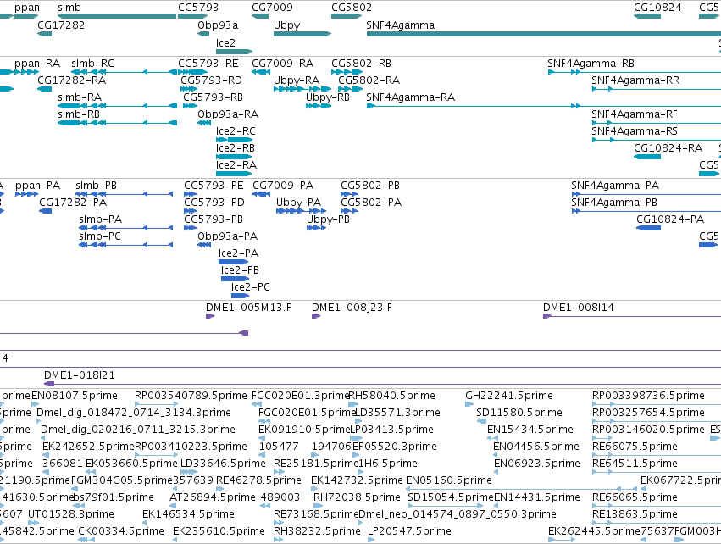Select transcript SNF4Agamma-RF
Image resolution: width=721 pixels, height=544 pixels.
[x=634, y=114]
